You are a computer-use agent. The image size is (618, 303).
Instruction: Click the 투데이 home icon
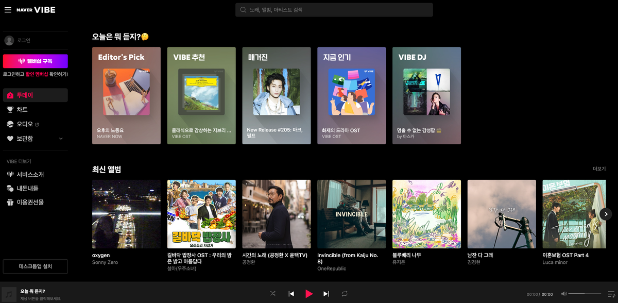coord(10,95)
